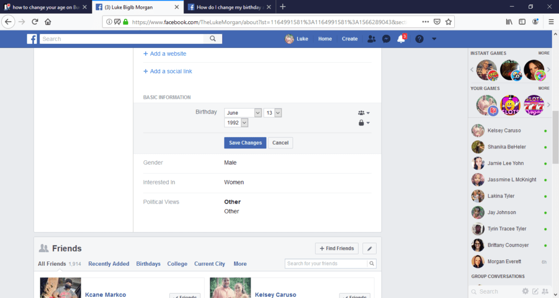559x298 pixels.
Task: Reload the current page
Action: (x=35, y=22)
